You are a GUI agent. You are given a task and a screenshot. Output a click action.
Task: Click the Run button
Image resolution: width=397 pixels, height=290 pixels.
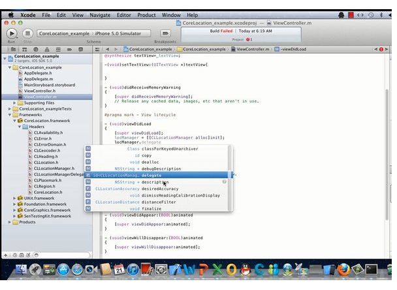[12, 33]
